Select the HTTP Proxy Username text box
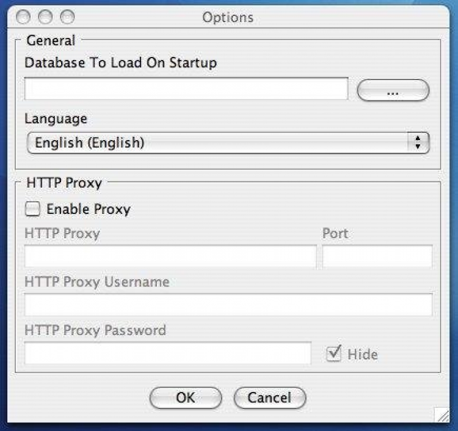458x431 pixels. pyautogui.click(x=228, y=304)
